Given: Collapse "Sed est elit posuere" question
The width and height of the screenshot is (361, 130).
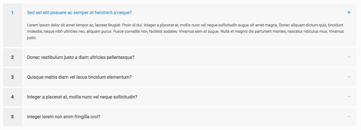Looking at the screenshot, I should tap(79, 13).
